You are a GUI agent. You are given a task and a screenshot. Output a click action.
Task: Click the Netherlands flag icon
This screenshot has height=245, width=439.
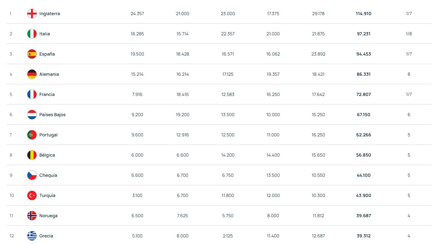(32, 115)
